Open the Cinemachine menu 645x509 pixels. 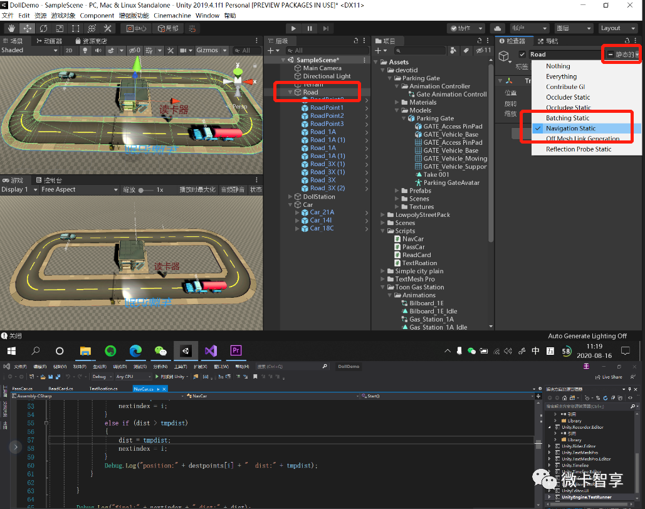(172, 15)
